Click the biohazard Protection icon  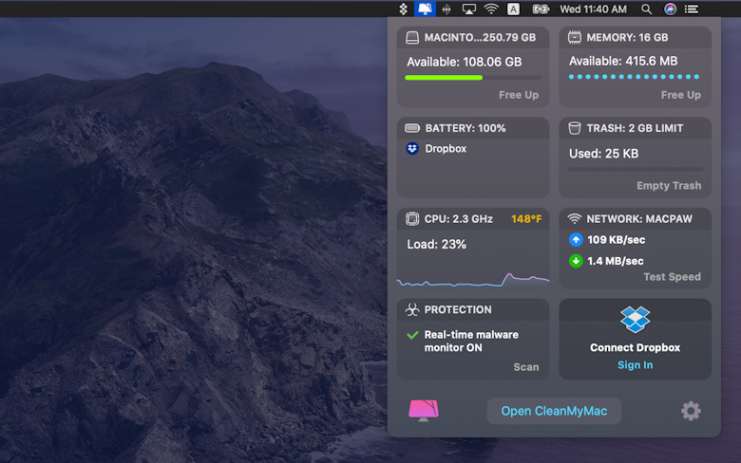[412, 309]
